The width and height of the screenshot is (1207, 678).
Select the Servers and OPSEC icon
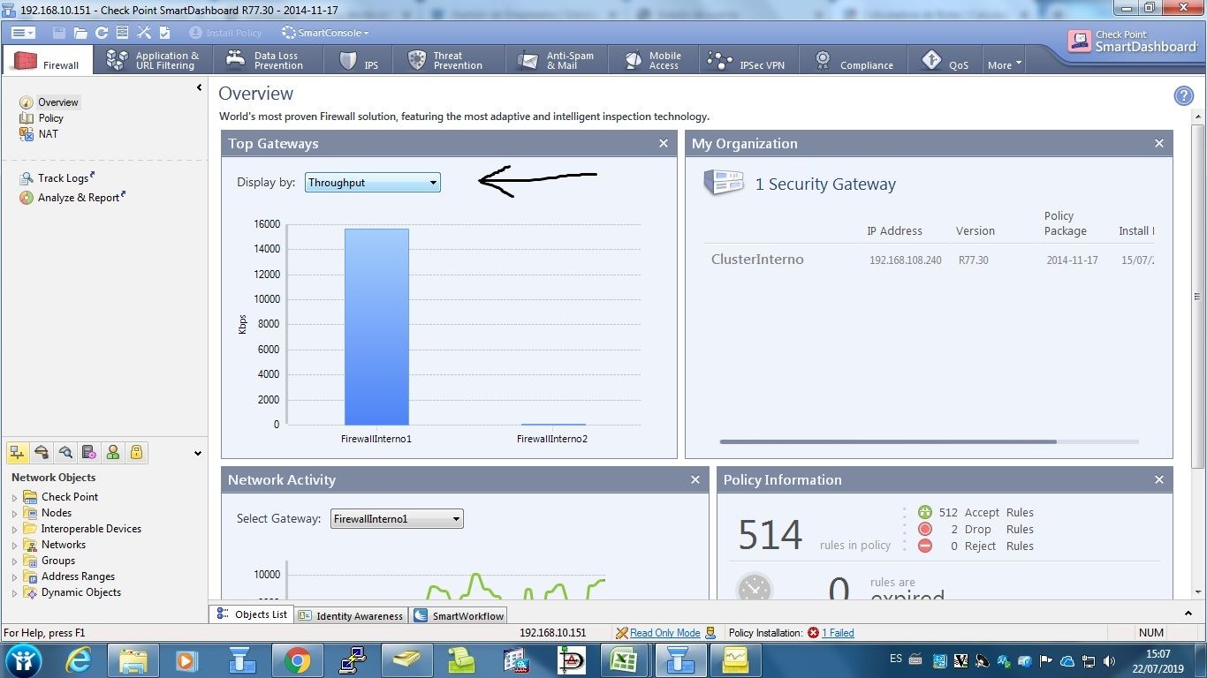pyautogui.click(x=88, y=453)
